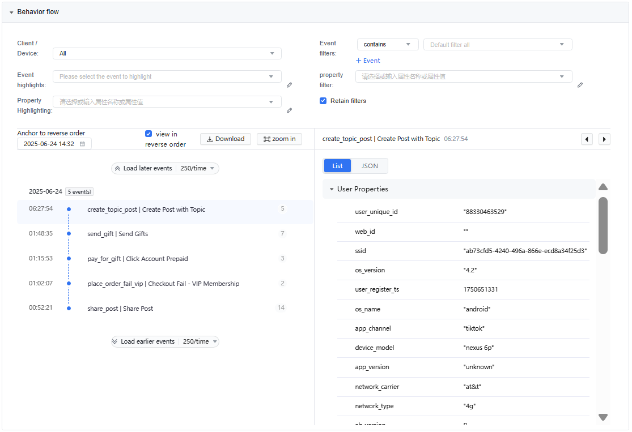This screenshot has height=432, width=632.
Task: Go to next event with right arrow
Action: click(x=604, y=139)
